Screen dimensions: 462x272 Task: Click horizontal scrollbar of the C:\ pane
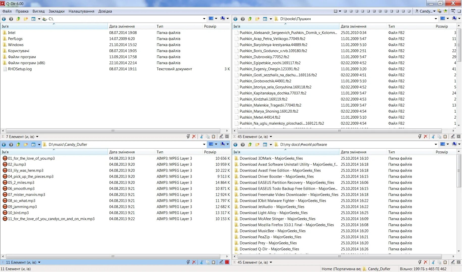[x=113, y=131]
